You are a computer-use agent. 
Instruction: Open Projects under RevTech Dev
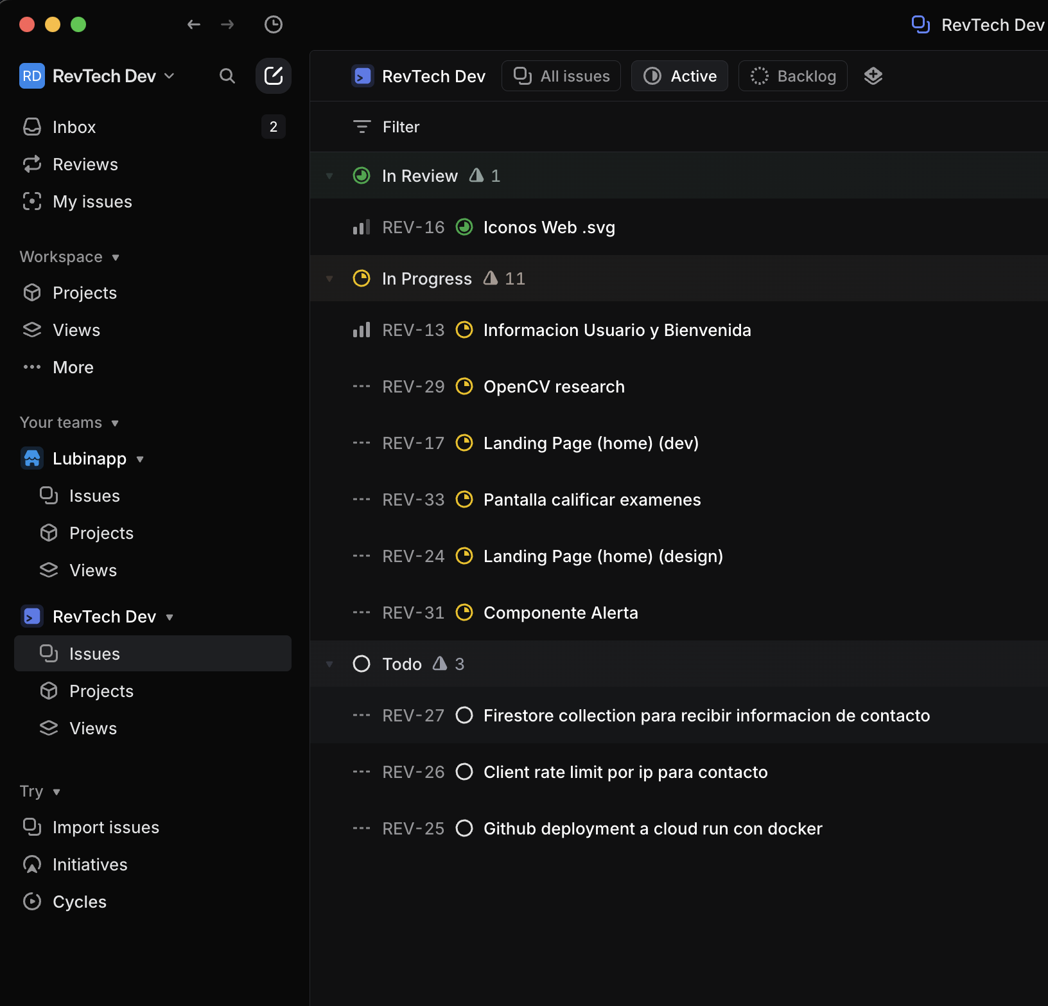153,691
